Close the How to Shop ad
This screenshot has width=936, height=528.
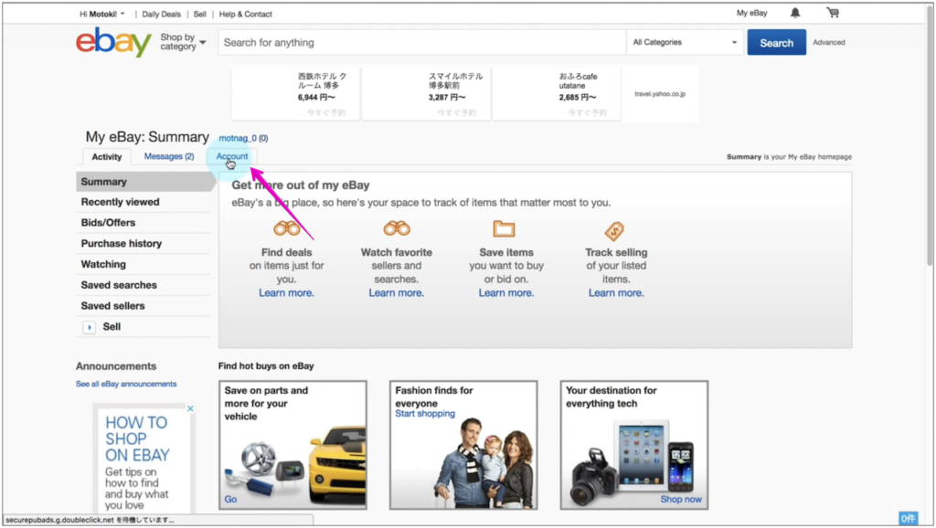pos(190,408)
